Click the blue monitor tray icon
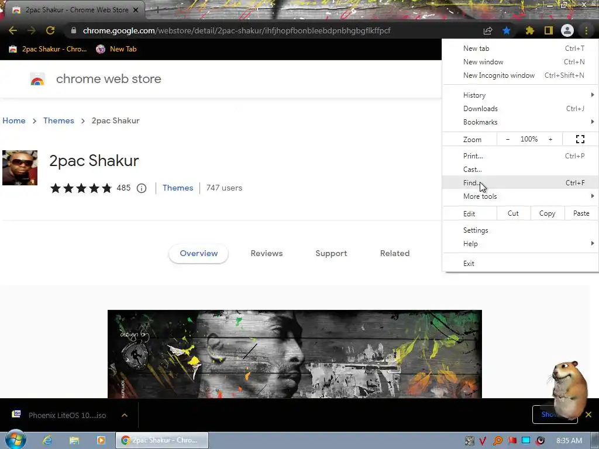The image size is (599, 449). [526, 441]
